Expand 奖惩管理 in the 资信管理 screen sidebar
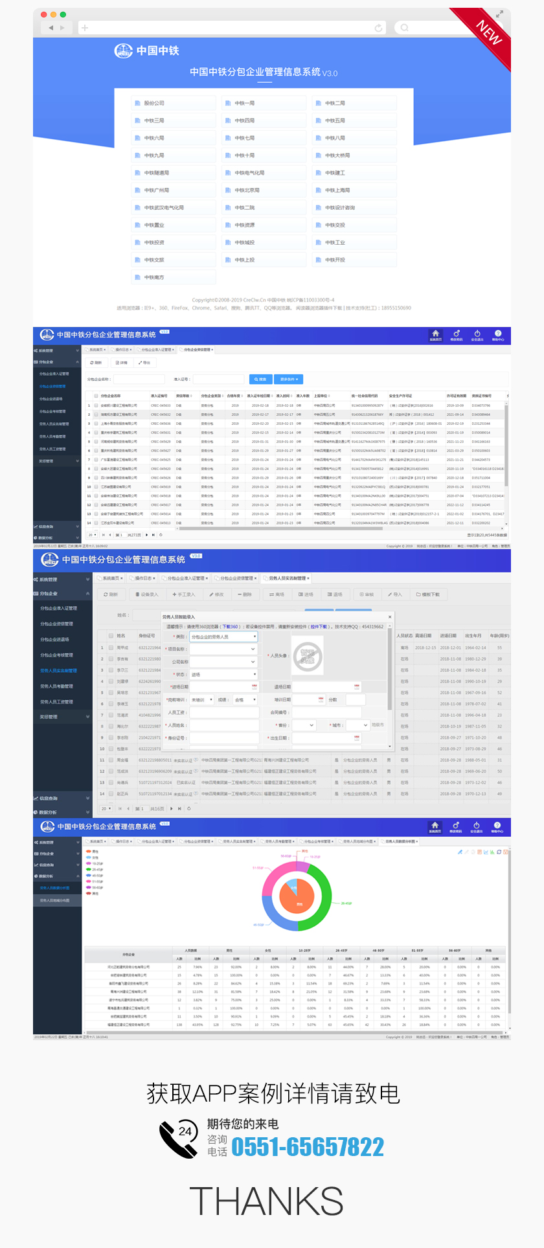Image resolution: width=544 pixels, height=1248 pixels. (x=57, y=461)
